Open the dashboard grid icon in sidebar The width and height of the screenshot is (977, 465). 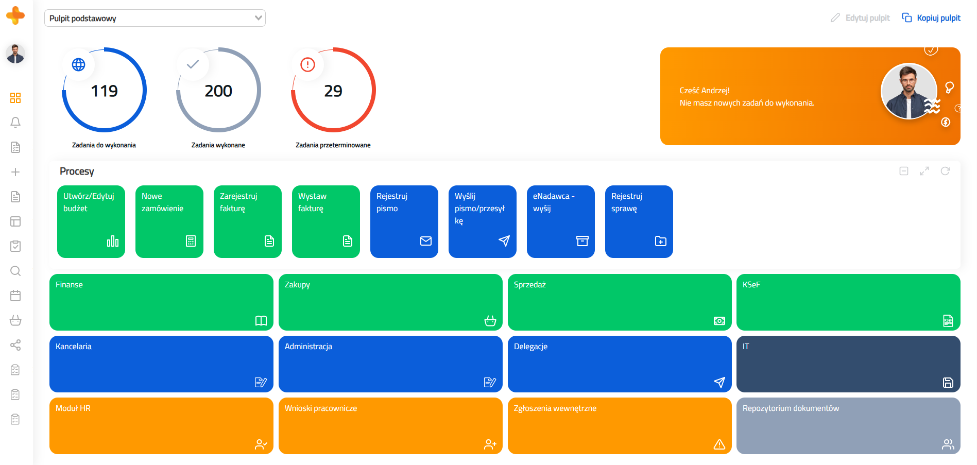(x=15, y=98)
